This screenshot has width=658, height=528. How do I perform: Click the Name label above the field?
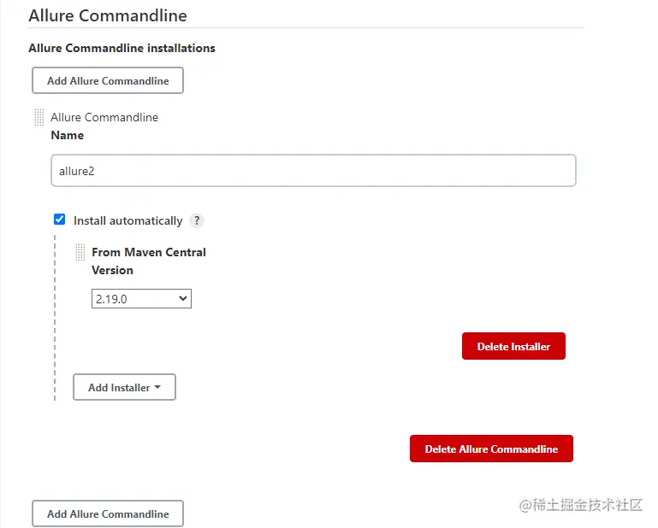[x=68, y=135]
